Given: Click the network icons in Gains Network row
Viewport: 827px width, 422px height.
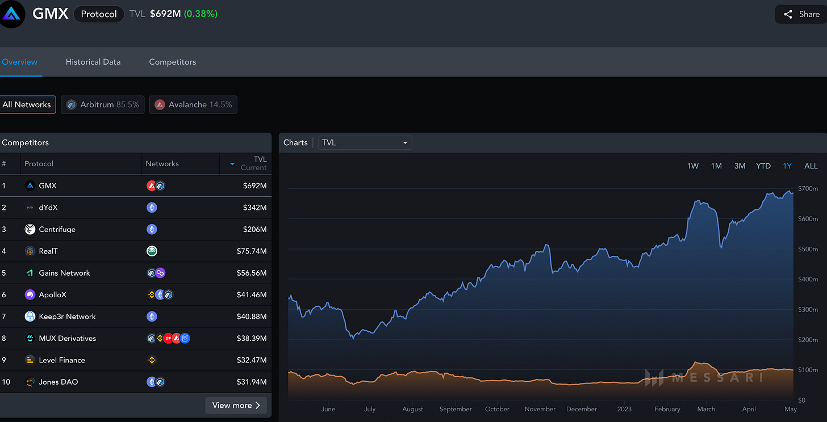Looking at the screenshot, I should click(156, 273).
